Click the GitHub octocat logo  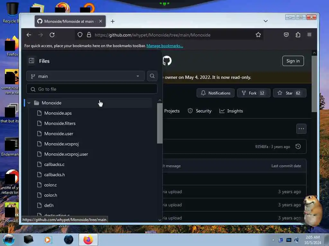point(167,61)
